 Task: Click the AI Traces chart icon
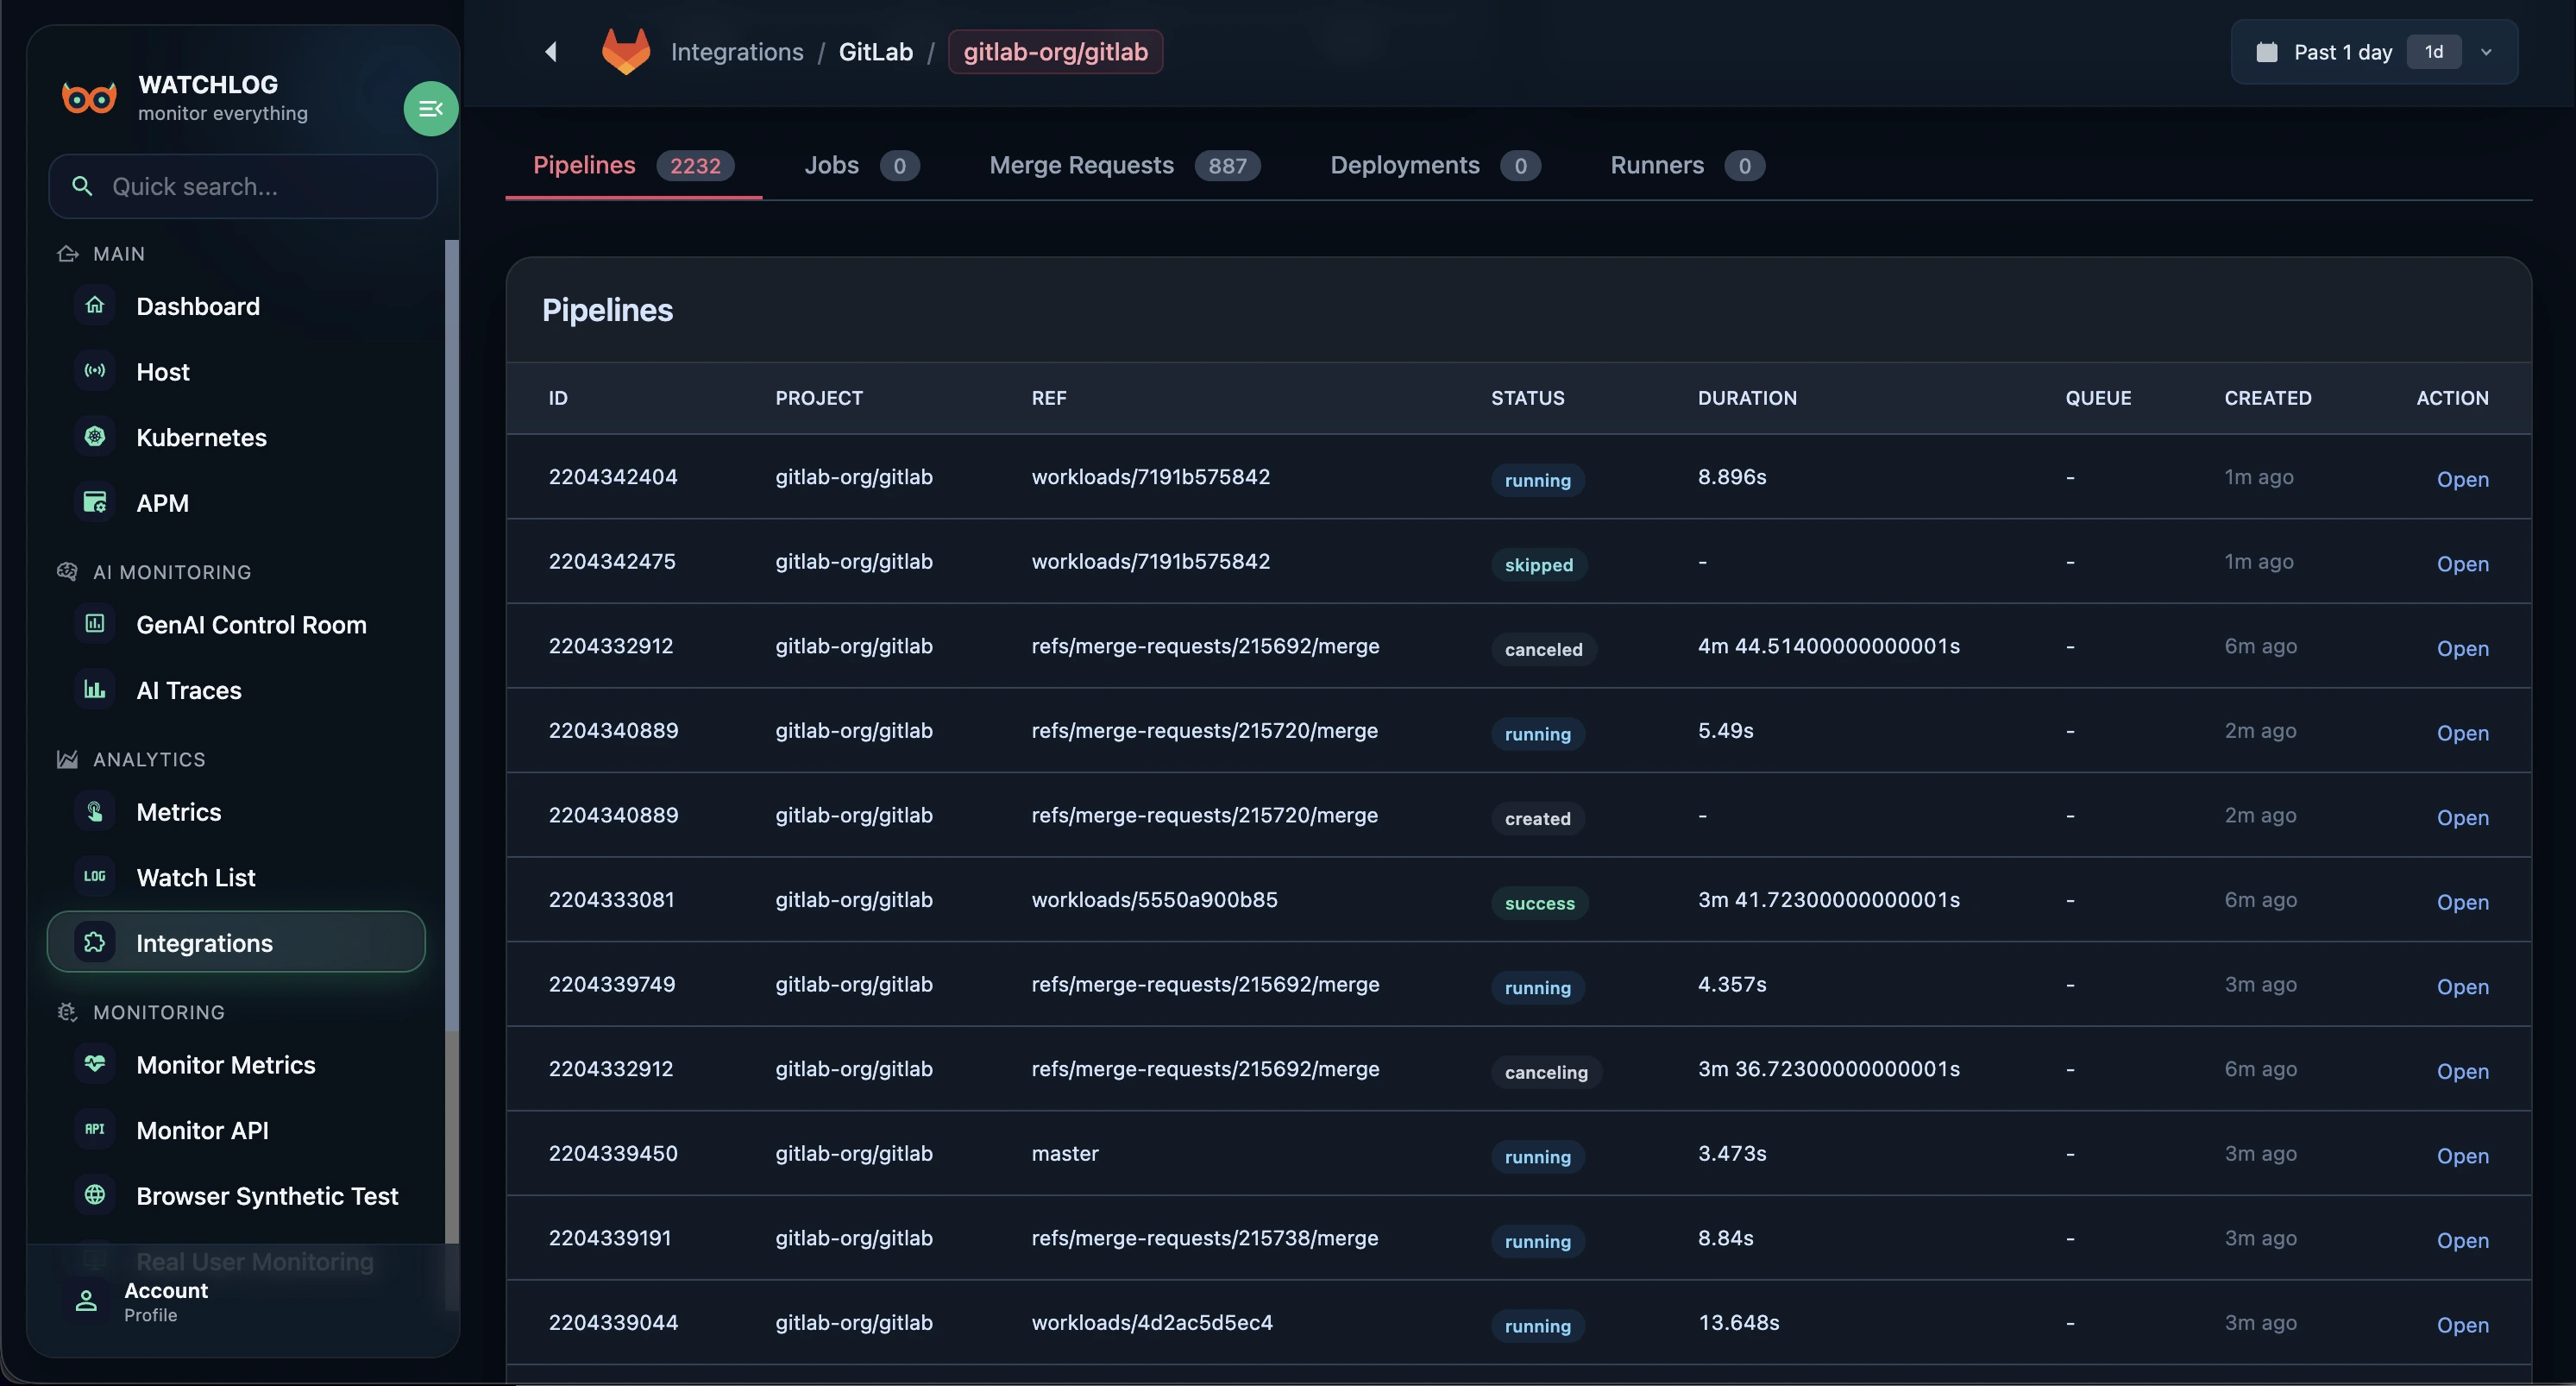pyautogui.click(x=94, y=690)
